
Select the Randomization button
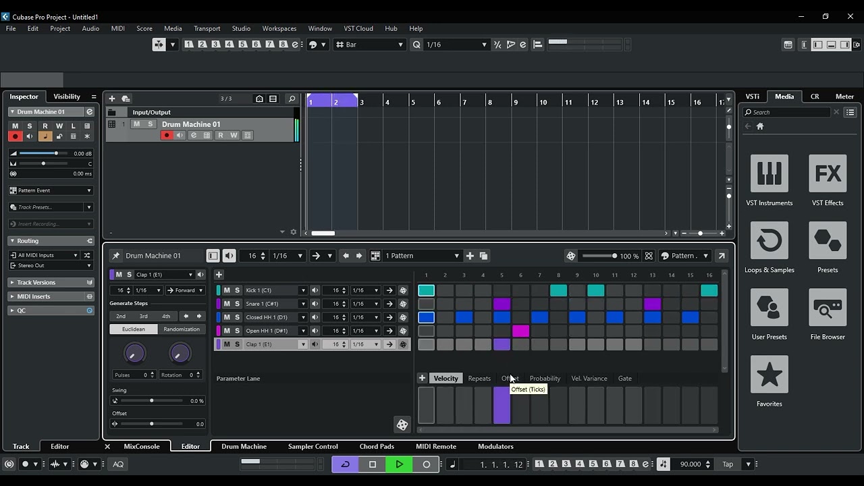pyautogui.click(x=182, y=329)
